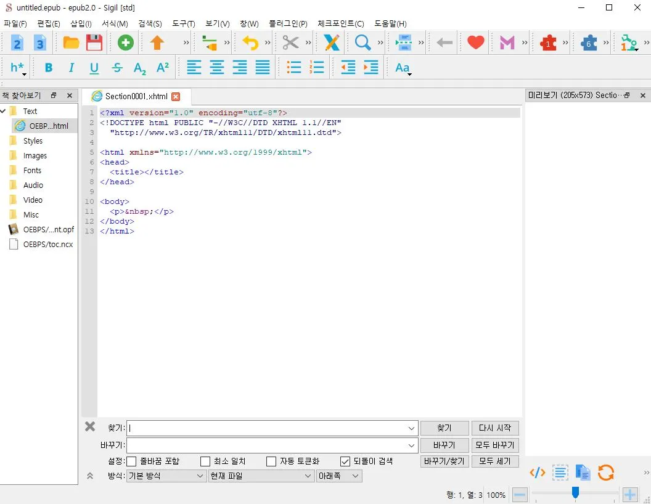Enable the 최소 일치 checkbox

click(205, 461)
